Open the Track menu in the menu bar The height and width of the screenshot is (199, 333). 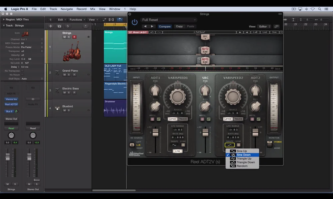tap(53, 9)
